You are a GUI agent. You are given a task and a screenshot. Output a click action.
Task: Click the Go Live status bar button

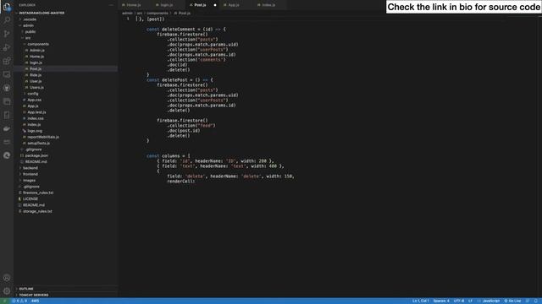click(512, 301)
